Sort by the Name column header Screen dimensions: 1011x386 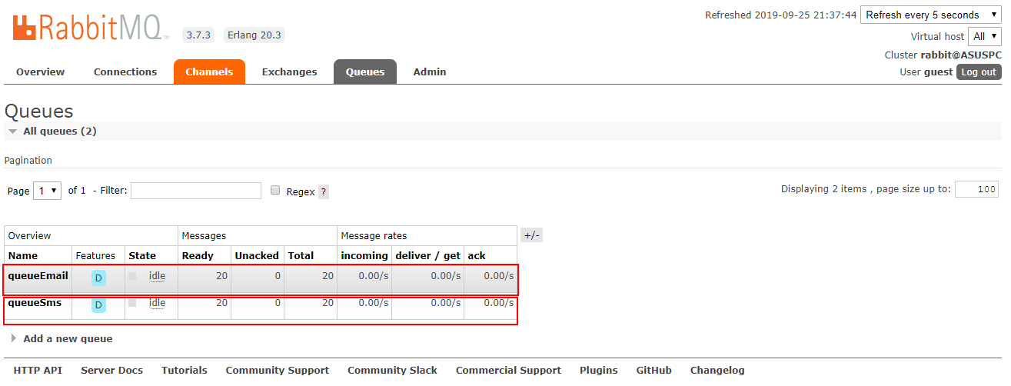point(23,256)
